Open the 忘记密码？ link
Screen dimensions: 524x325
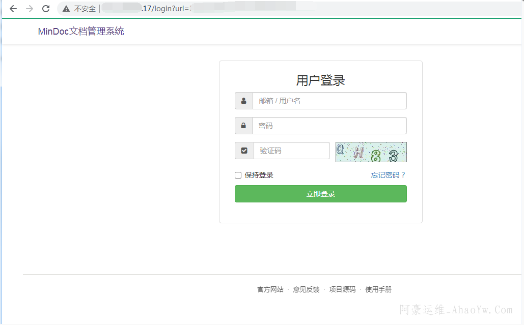click(388, 175)
